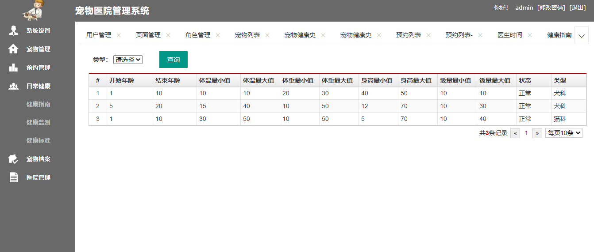
Task: Click the 退出 logout link
Action: 578,8
